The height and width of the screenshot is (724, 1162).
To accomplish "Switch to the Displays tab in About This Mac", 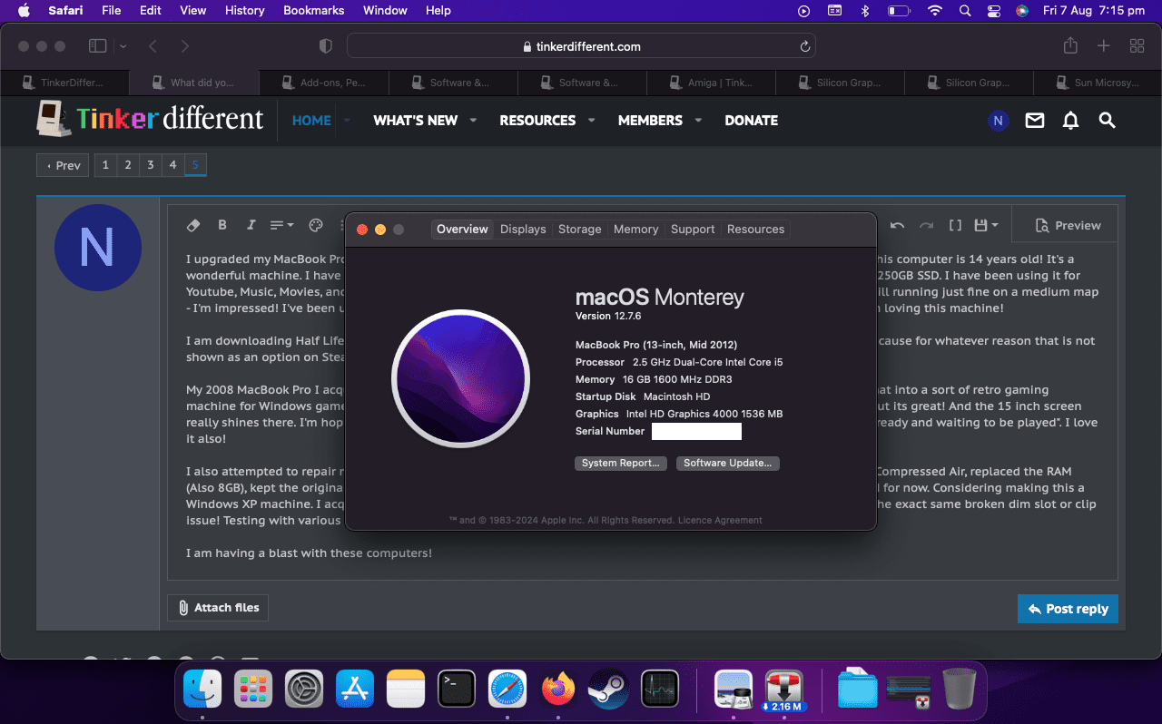I will point(523,230).
